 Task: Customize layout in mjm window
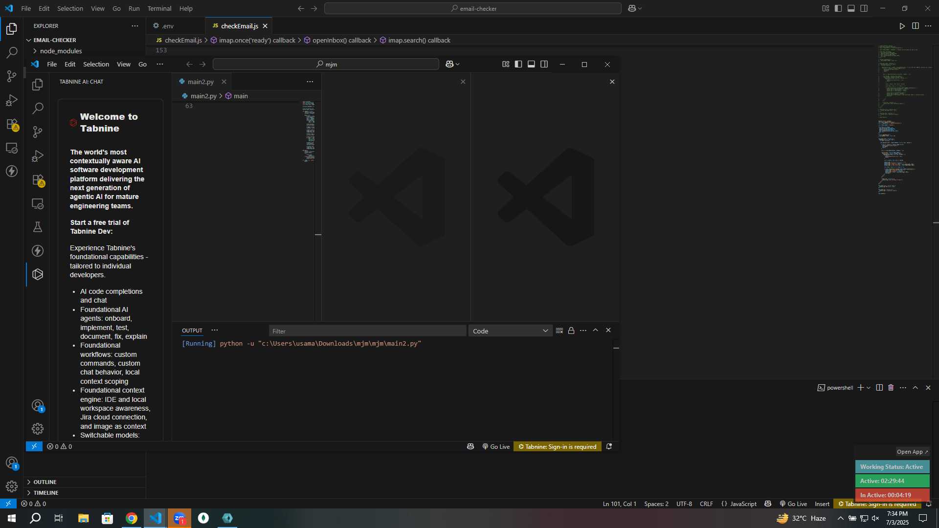click(x=506, y=64)
